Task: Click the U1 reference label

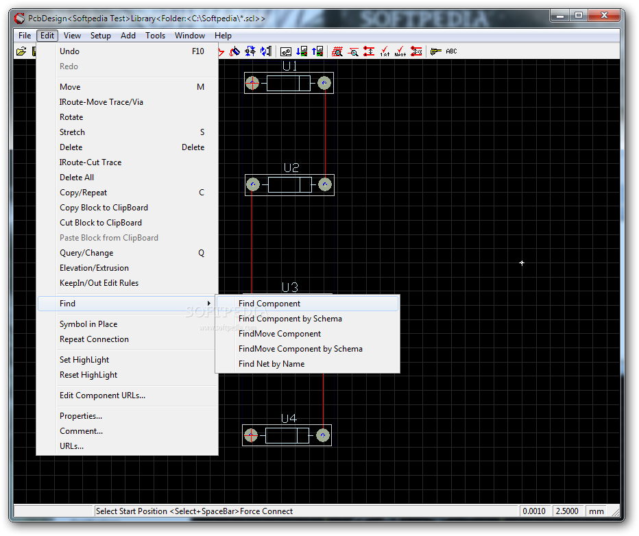Action: point(290,66)
